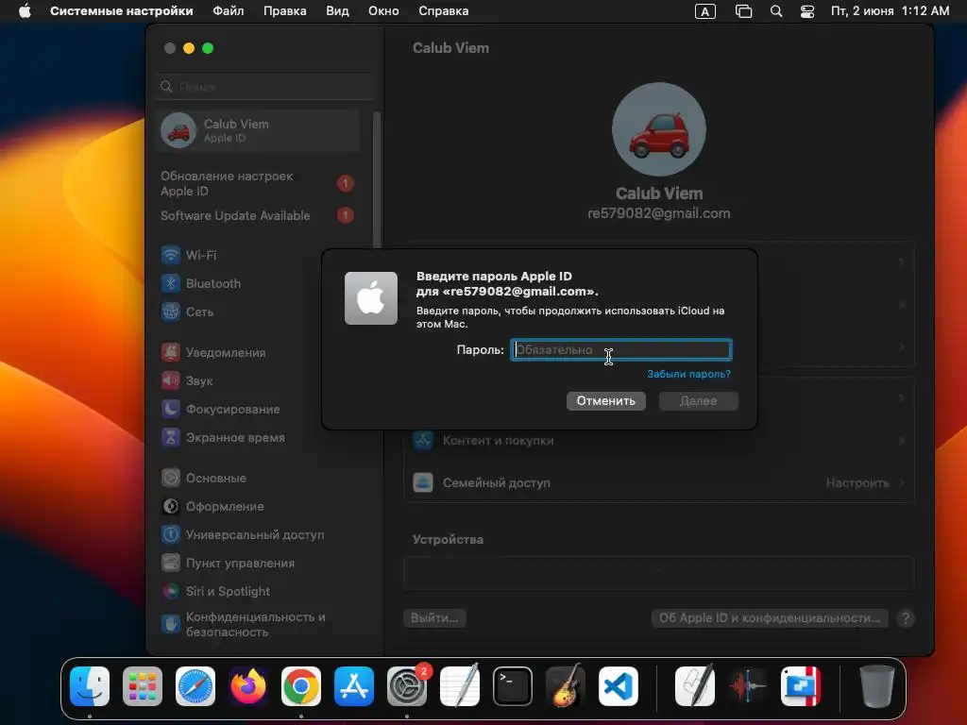Open Конфиденциальность и безопасность hand icon

[171, 624]
